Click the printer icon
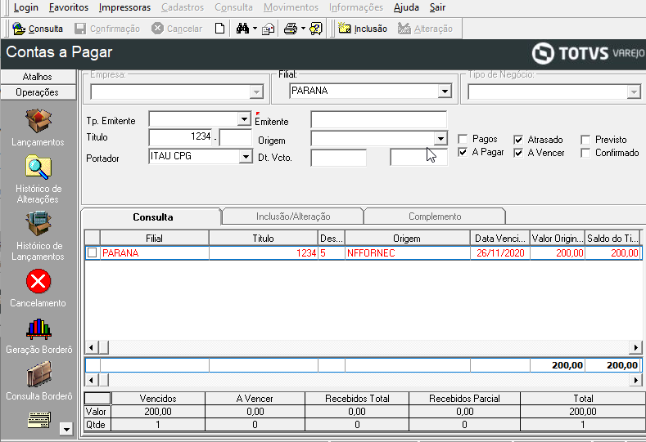The image size is (646, 442). click(x=291, y=29)
